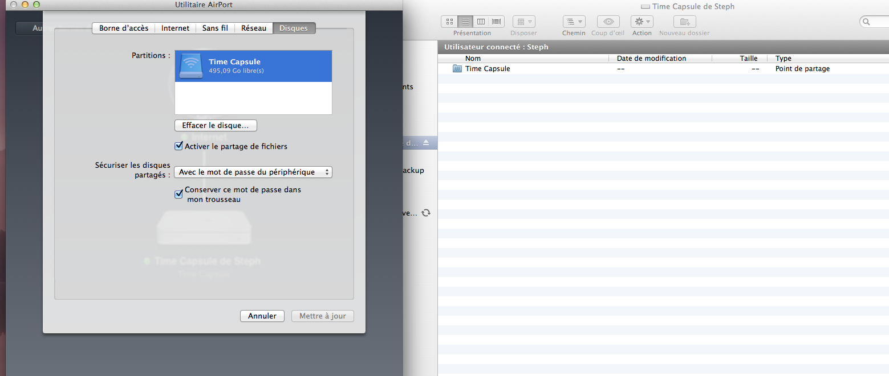
Task: Open the Réseau tab
Action: [x=254, y=28]
